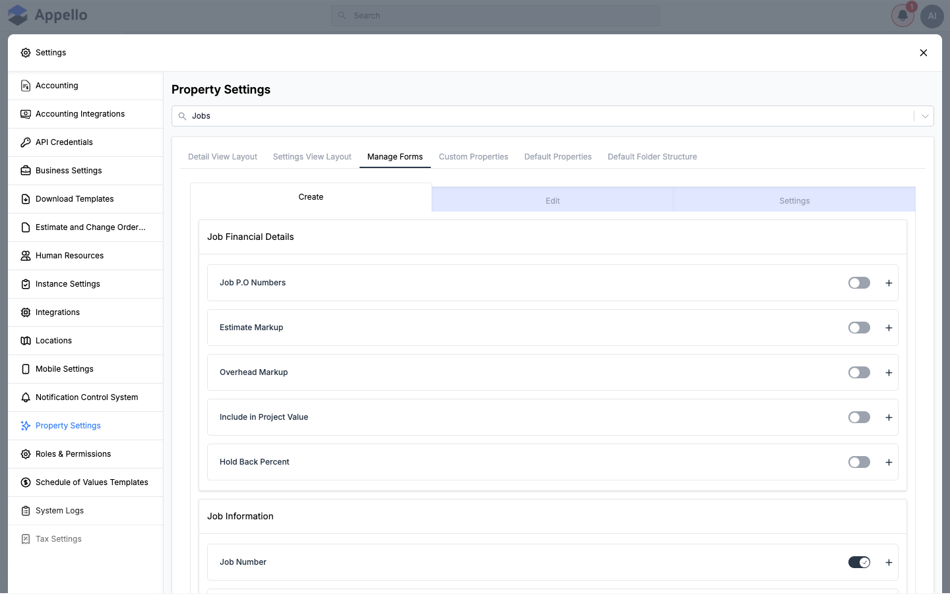This screenshot has height=605, width=950.
Task: Click the API Credentials key icon
Action: pyautogui.click(x=26, y=142)
